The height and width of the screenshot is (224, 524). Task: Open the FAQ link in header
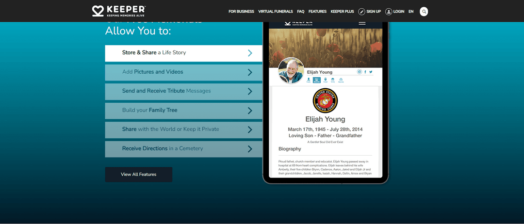coord(301,11)
